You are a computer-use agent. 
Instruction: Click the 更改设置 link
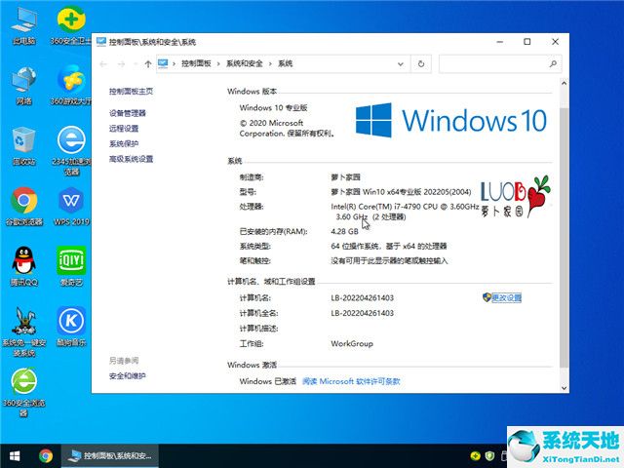click(506, 297)
